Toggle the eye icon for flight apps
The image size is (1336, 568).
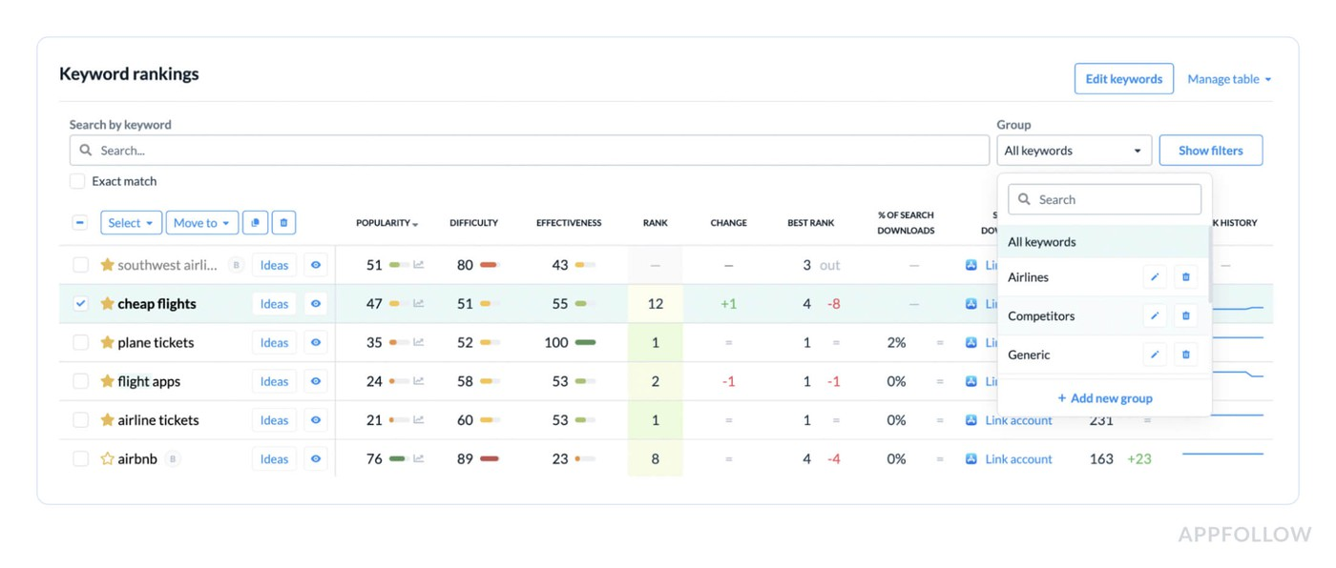point(316,381)
